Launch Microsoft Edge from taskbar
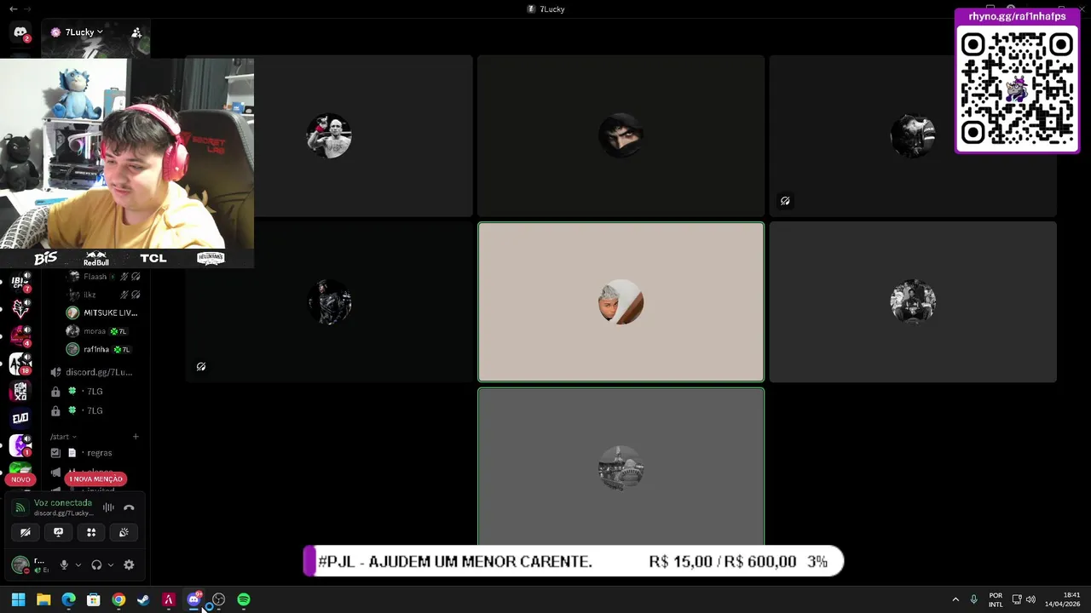 pyautogui.click(x=68, y=600)
